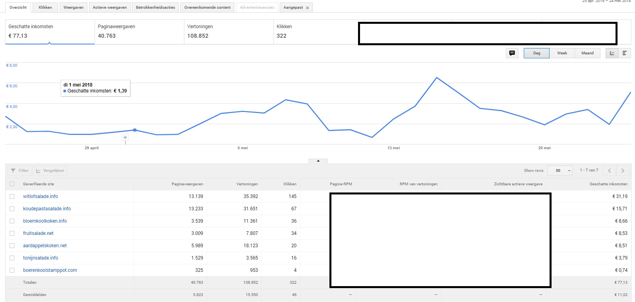Screen dimensions: 635x302
Task: Select the Klikken metric card
Action: point(316,32)
